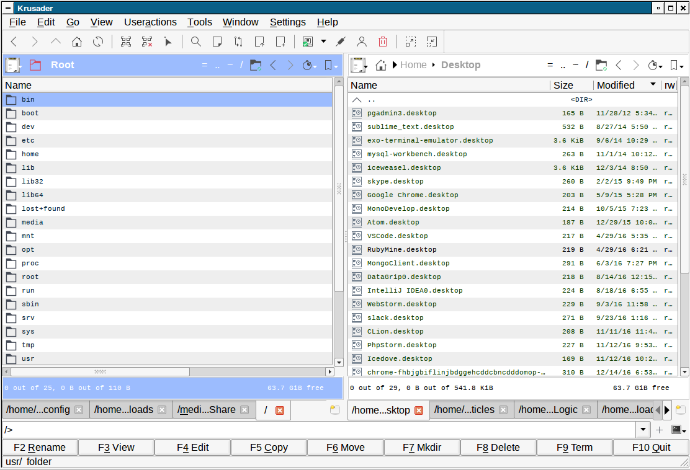Click the arrow pointer icon in the toolbar
This screenshot has width=690, height=470.
[168, 42]
